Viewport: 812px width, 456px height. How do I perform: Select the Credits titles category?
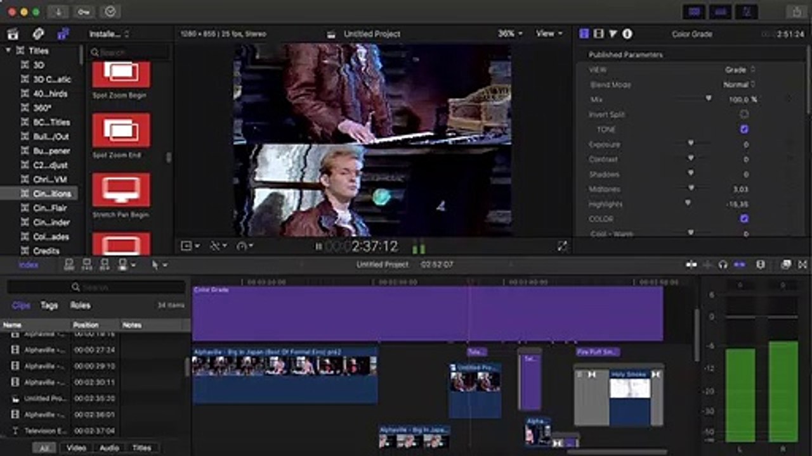[46, 251]
